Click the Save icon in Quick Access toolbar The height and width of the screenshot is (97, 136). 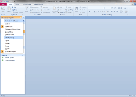click(x=4, y=1)
